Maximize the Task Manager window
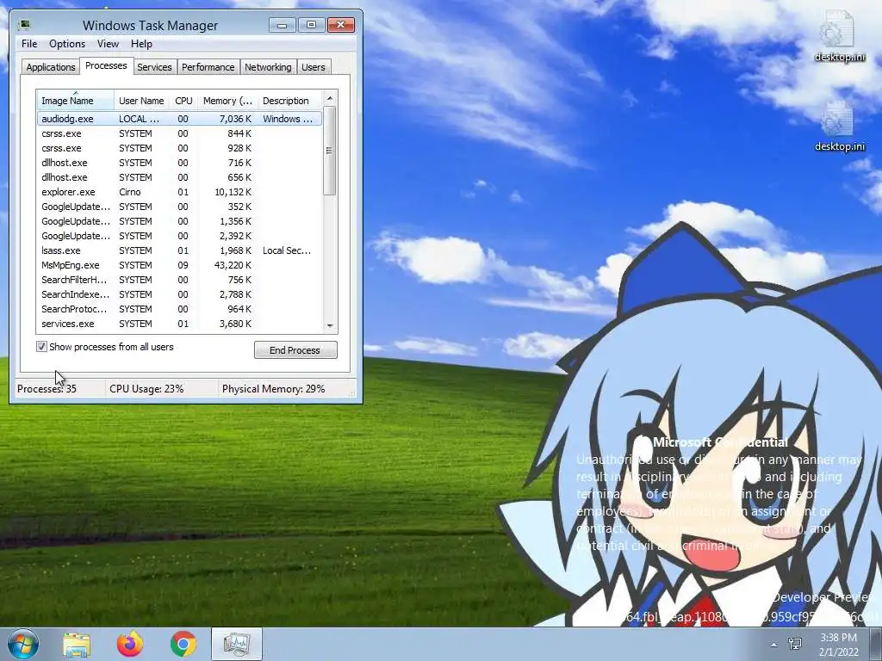The height and width of the screenshot is (661, 882). [x=311, y=25]
